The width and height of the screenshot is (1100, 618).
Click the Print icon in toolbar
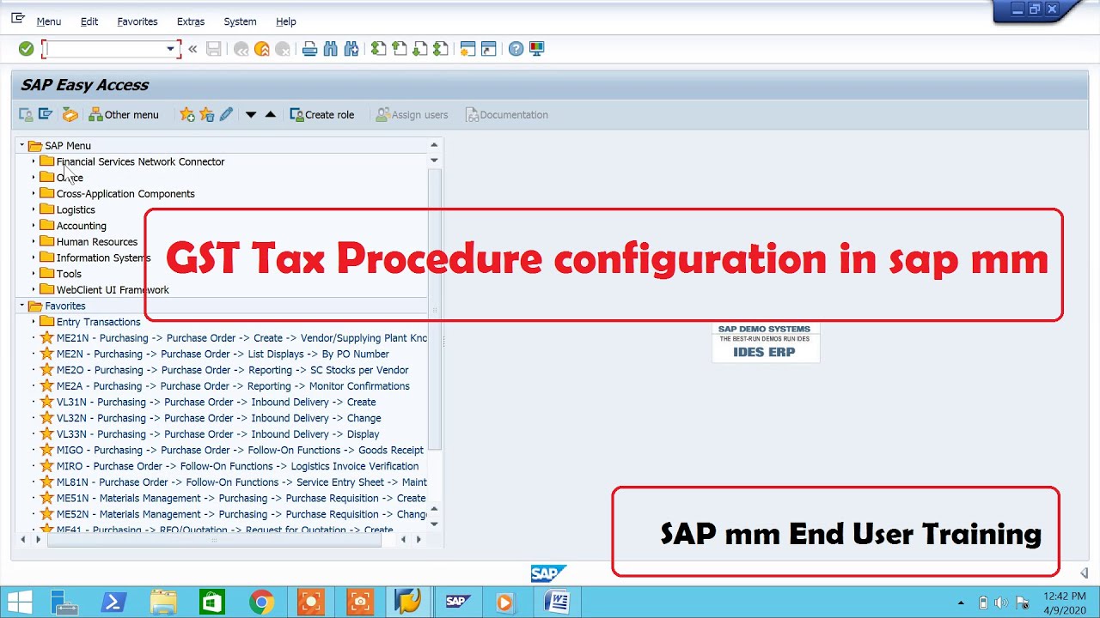click(309, 49)
